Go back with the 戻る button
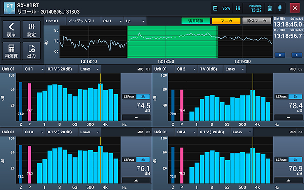Image resolution: width=304 pixels, height=190 pixels. 11,29
